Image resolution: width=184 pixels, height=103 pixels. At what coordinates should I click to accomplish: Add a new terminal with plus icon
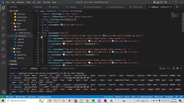click(168, 68)
